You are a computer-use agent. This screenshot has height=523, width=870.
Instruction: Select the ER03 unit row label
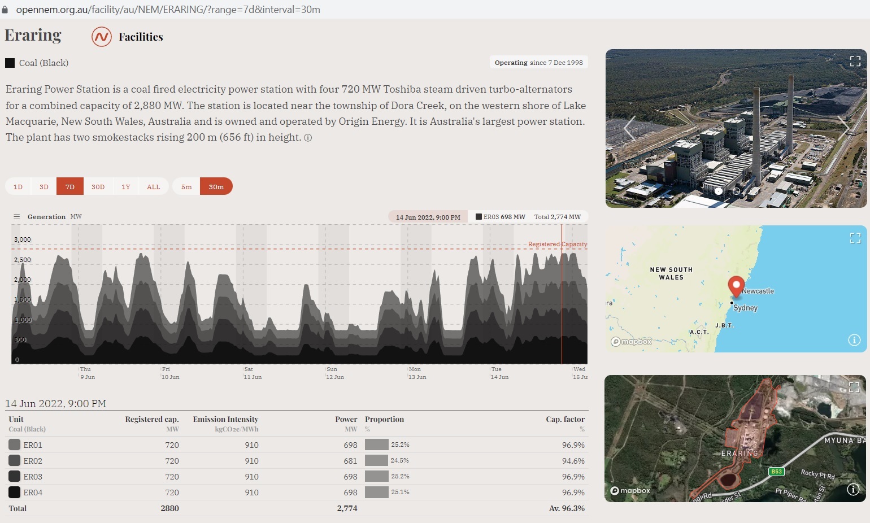(x=33, y=477)
